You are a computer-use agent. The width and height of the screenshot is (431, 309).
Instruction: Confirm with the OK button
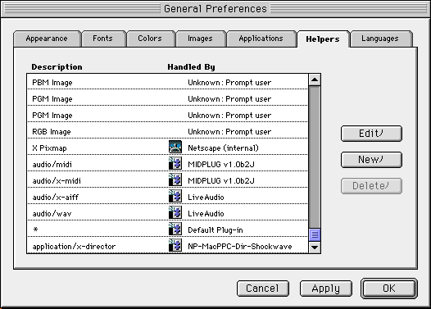point(389,289)
